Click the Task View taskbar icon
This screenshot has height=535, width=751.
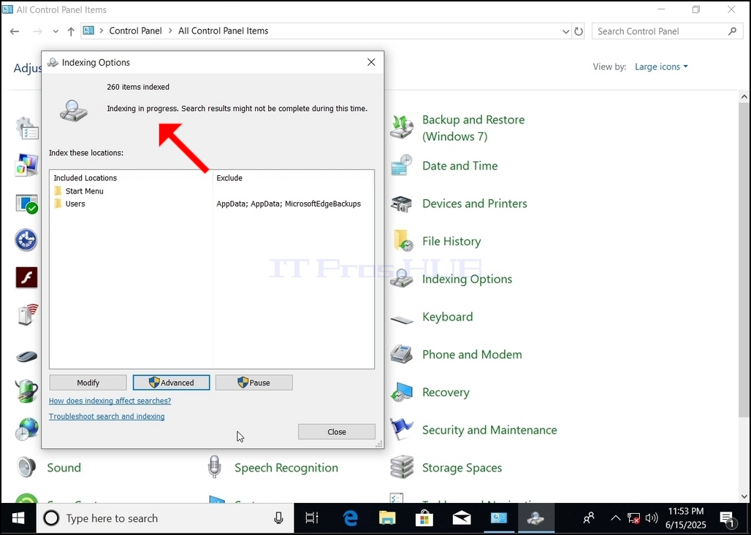coord(312,518)
